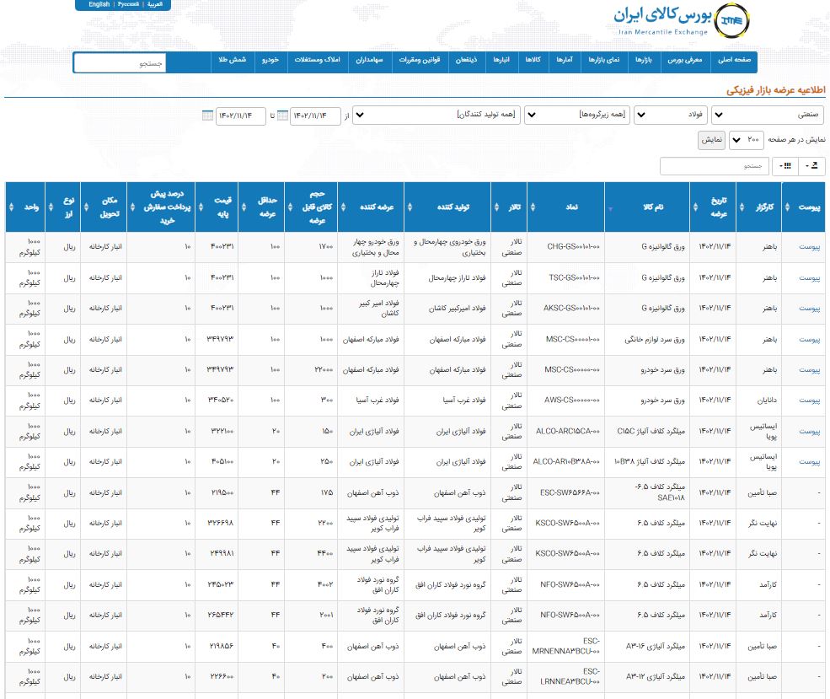The width and height of the screenshot is (830, 699).
Task: Open the rows-per-page dropdown showing ۲۰۰
Action: (747, 140)
